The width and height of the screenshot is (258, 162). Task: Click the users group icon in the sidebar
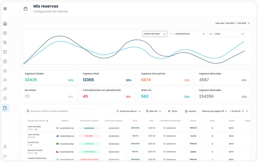5,80
